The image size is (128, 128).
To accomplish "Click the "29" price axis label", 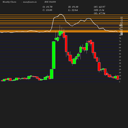I will point(120,69).
